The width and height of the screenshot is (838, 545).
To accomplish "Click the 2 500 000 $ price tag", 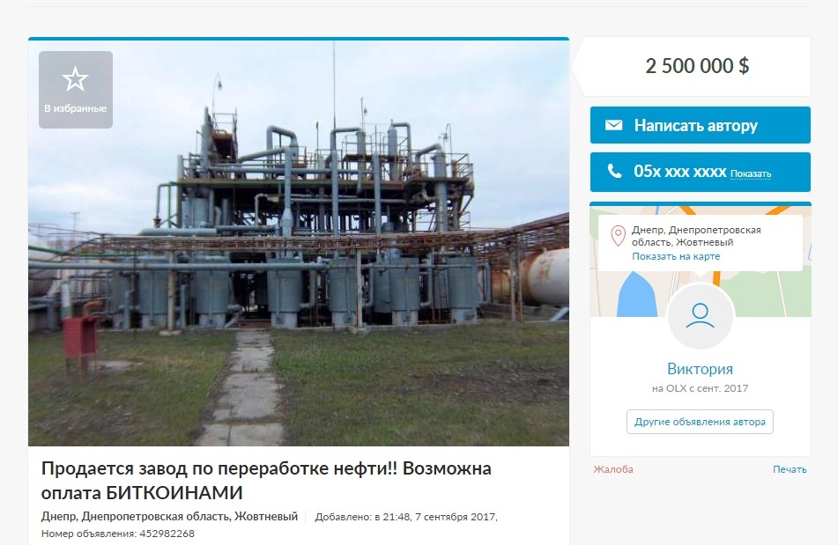I will pyautogui.click(x=697, y=66).
